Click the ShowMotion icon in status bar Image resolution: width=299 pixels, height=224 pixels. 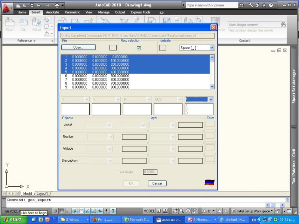pyautogui.click(x=194, y=211)
